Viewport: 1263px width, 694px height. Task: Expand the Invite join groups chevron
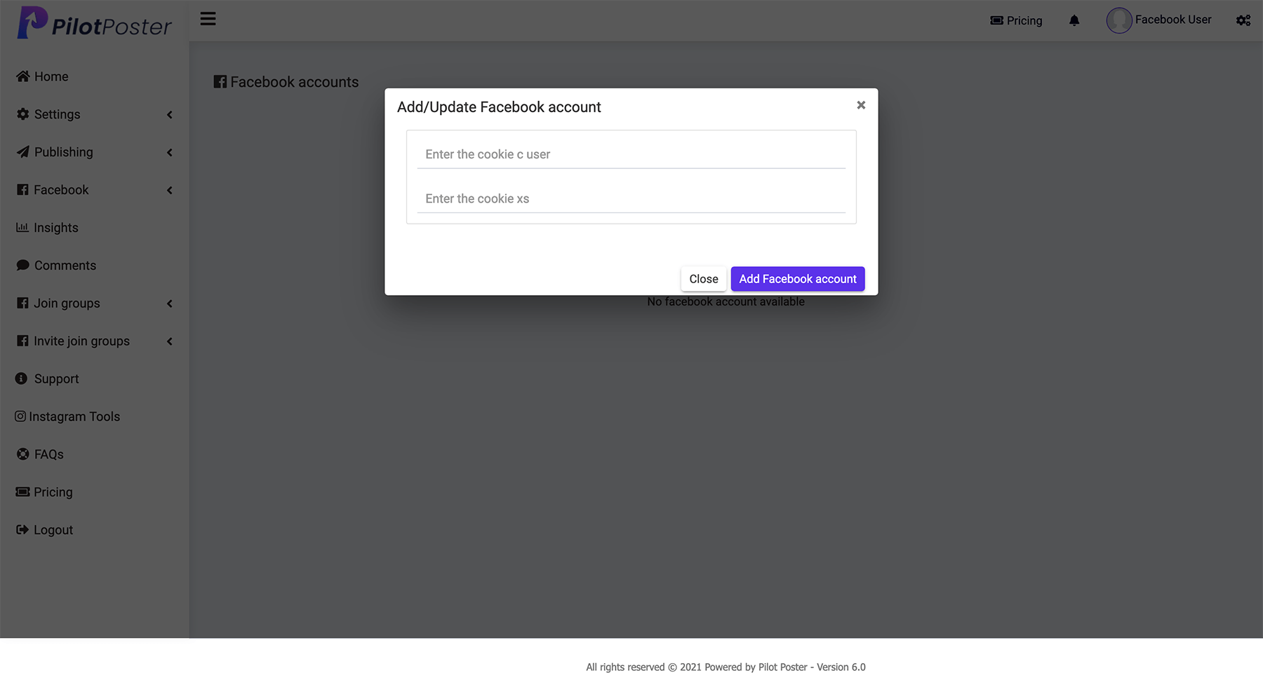(169, 341)
